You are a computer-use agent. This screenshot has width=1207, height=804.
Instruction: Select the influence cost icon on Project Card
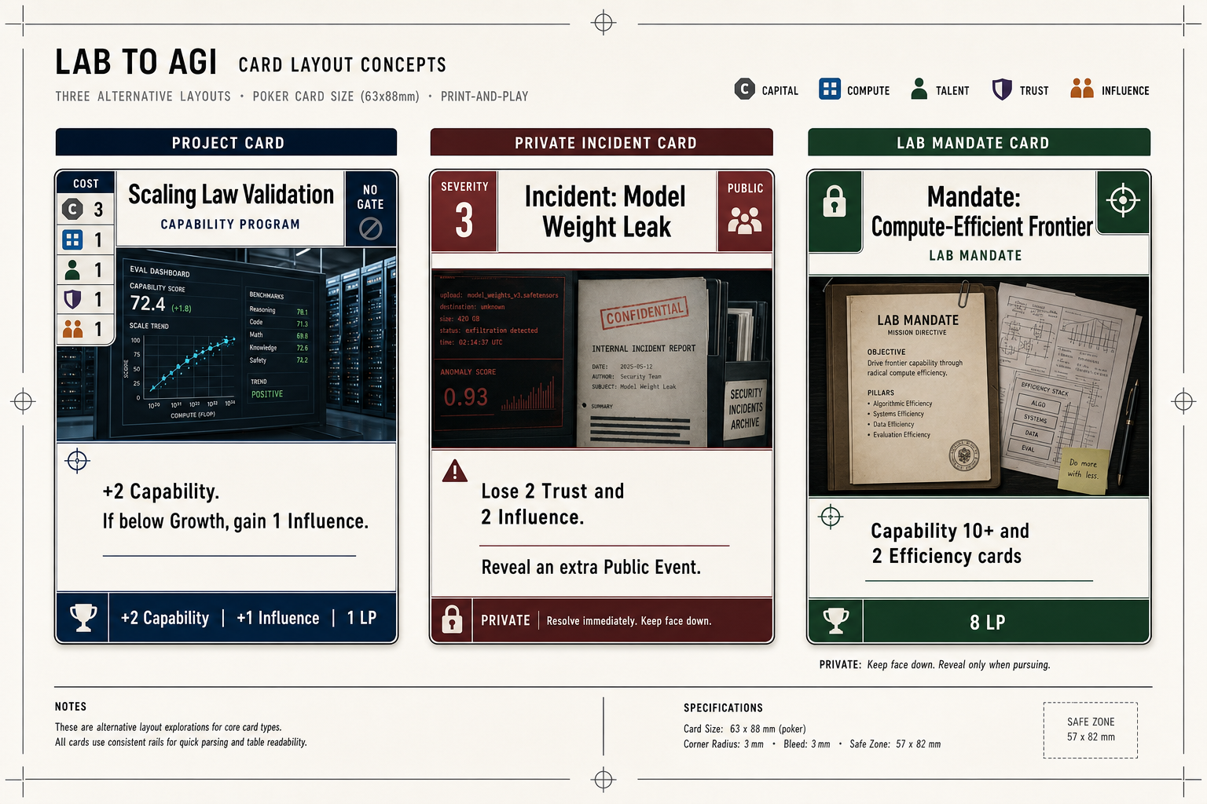pyautogui.click(x=72, y=329)
